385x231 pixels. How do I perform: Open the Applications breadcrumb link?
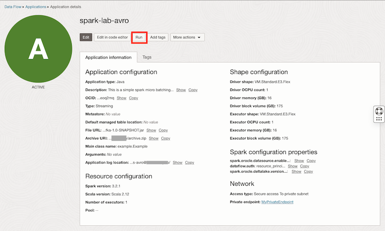[x=36, y=7]
